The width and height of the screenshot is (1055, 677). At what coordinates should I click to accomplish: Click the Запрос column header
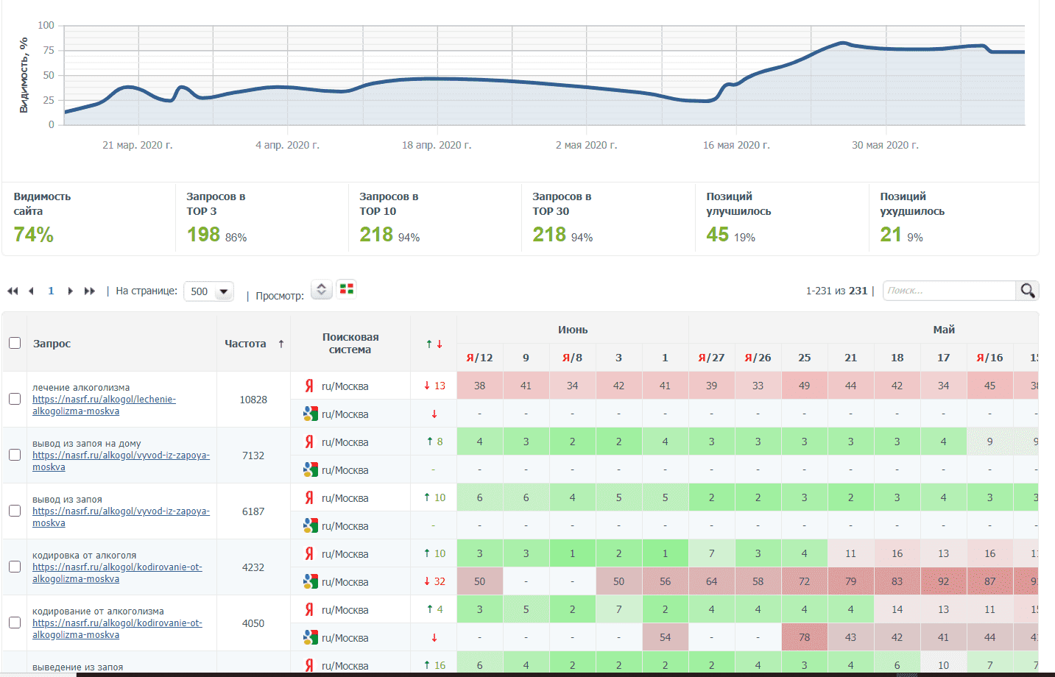52,344
